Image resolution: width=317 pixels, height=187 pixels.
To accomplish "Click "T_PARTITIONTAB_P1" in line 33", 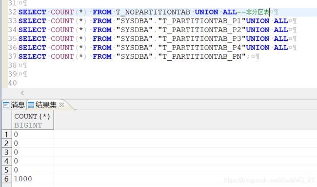I will (x=202, y=21).
